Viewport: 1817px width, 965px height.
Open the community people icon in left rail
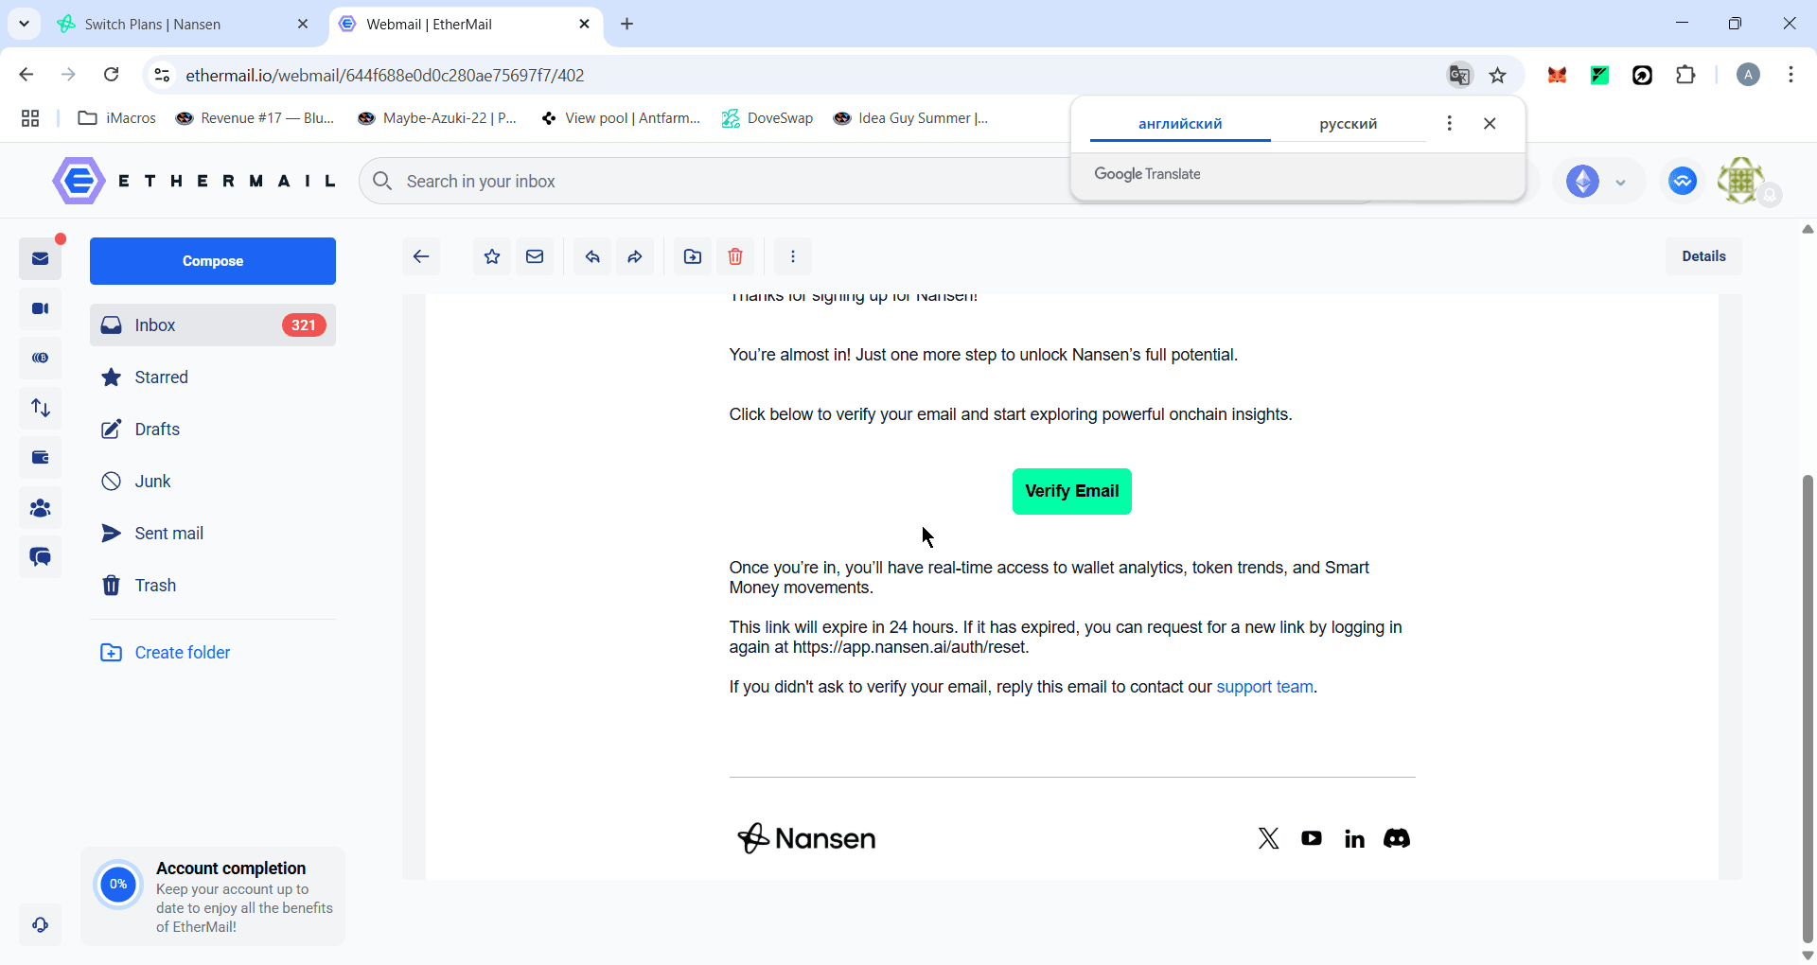40,508
